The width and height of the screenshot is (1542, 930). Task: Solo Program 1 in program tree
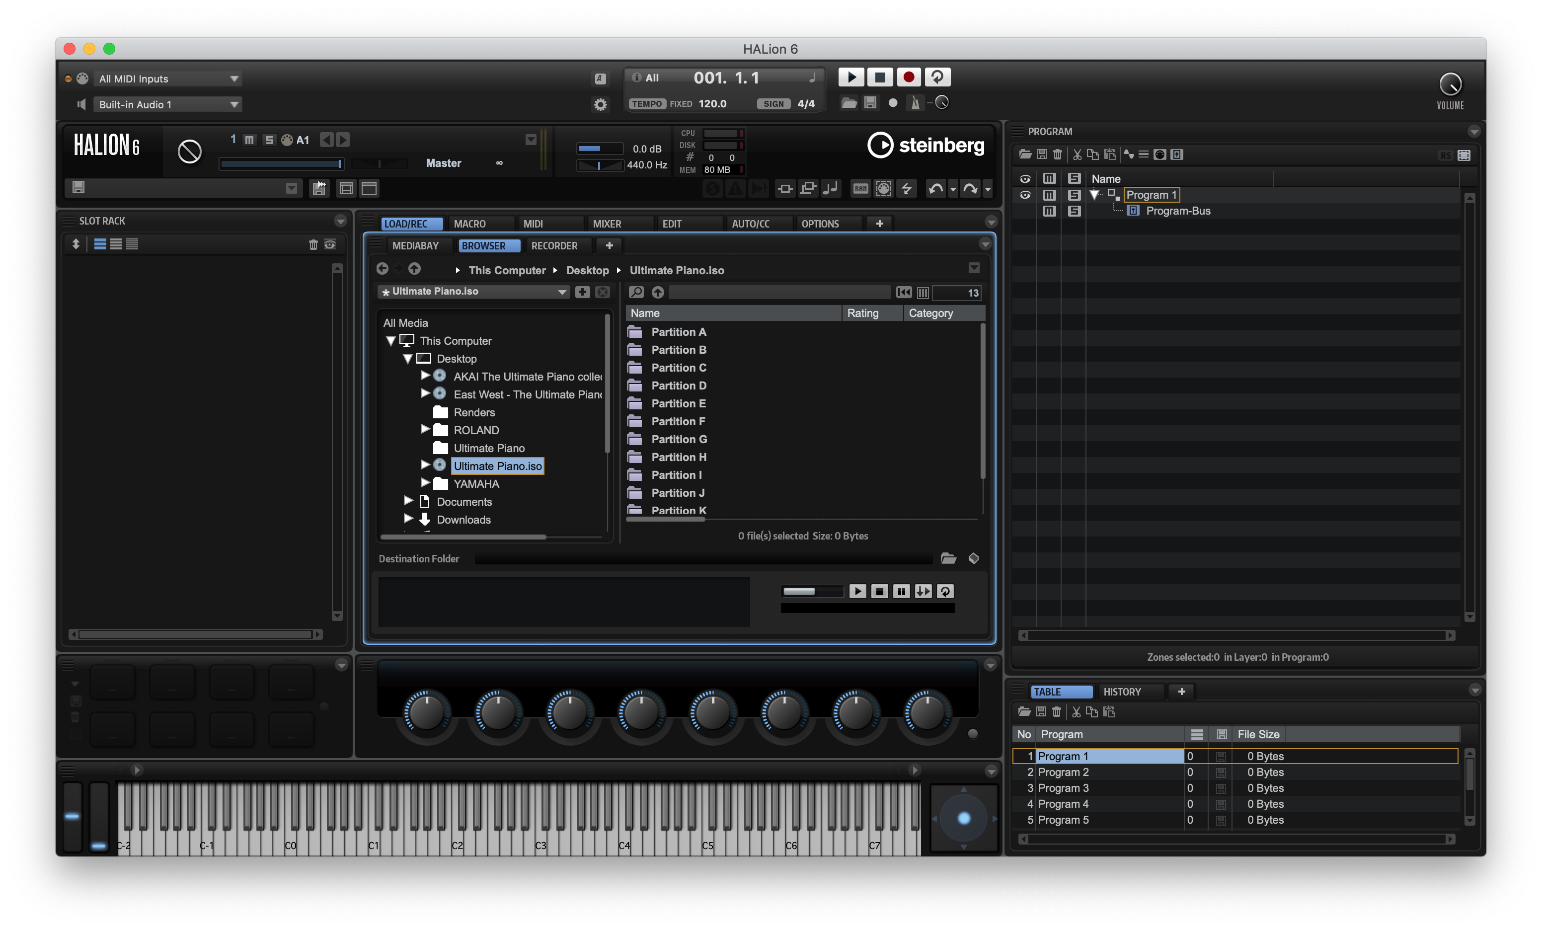coord(1074,195)
